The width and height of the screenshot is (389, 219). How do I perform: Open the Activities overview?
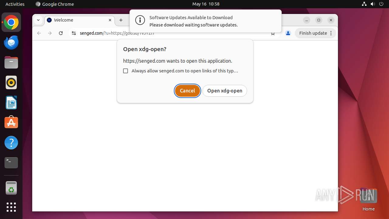15,4
